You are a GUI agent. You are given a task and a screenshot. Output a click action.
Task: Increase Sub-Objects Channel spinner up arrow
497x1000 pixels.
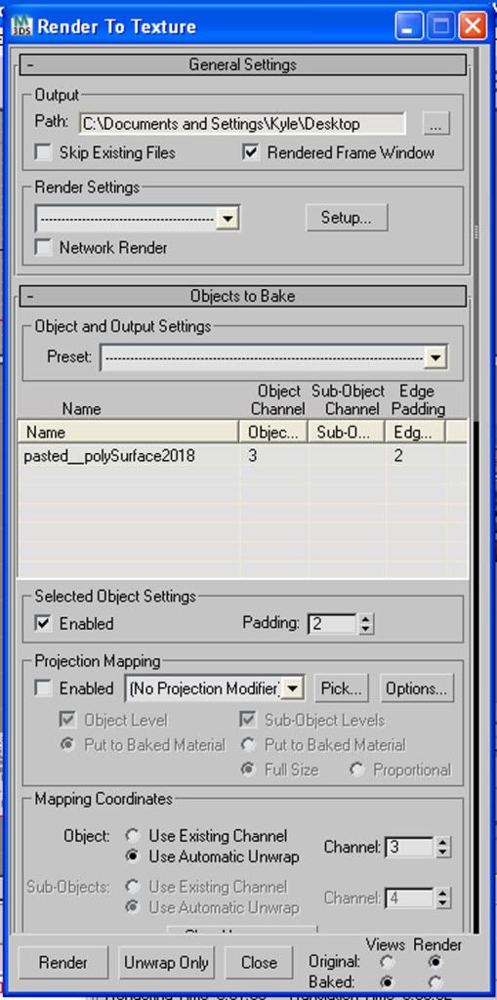(x=443, y=894)
